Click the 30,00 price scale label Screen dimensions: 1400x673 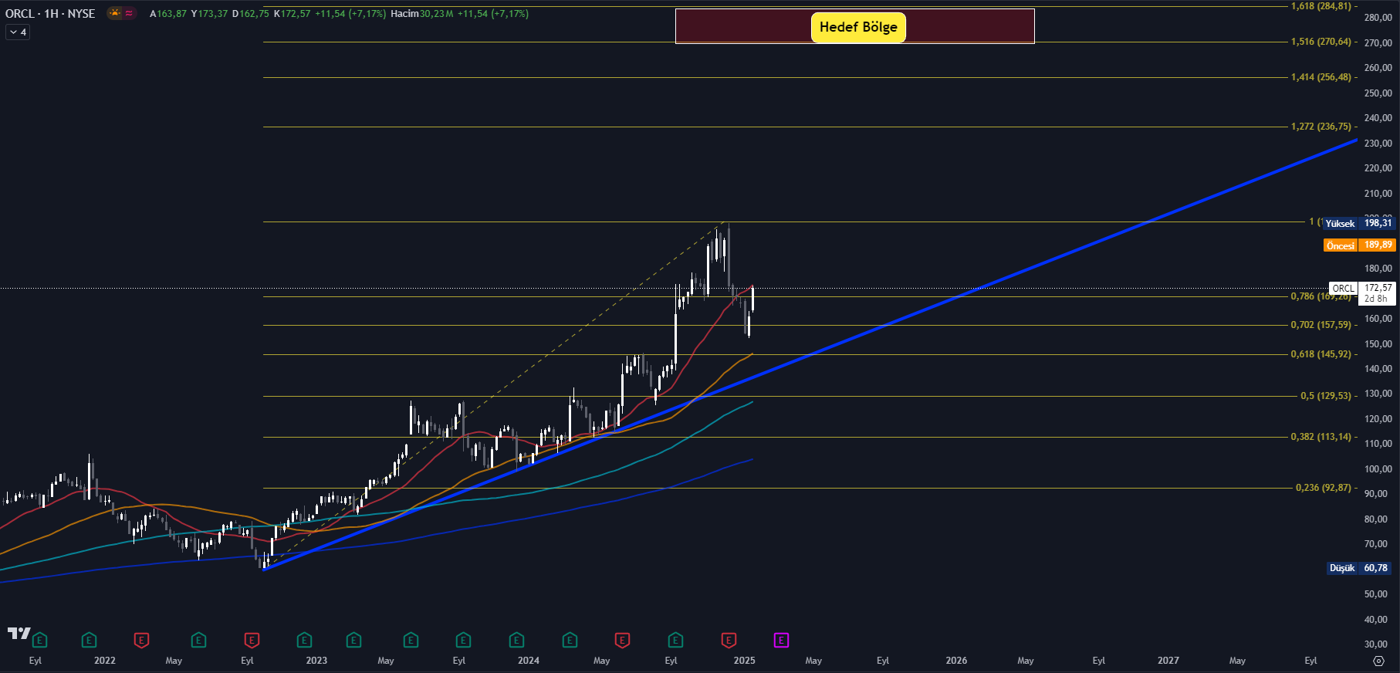click(x=1378, y=644)
